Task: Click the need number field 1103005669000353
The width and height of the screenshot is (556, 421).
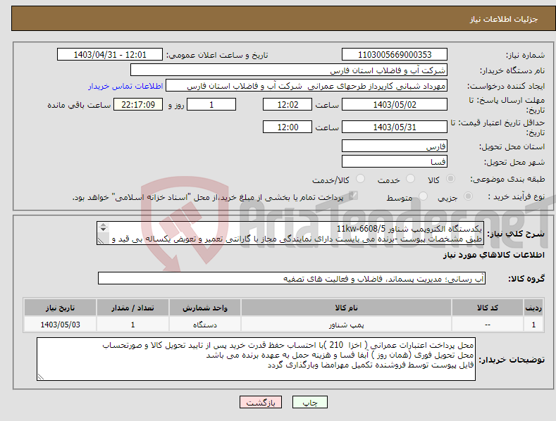Action: click(x=395, y=55)
